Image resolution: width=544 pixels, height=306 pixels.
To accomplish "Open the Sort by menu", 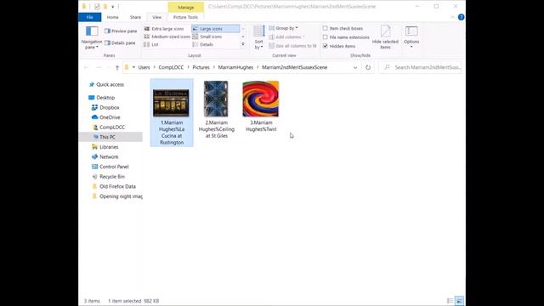I will pos(258,37).
